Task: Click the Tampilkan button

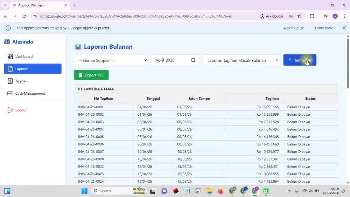Action: [x=300, y=60]
